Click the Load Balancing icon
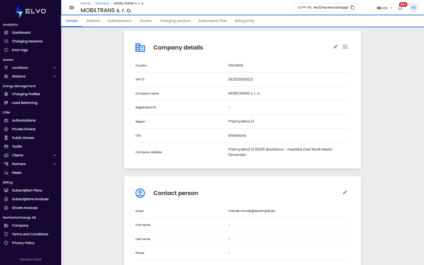The width and height of the screenshot is (424, 265). [x=6, y=103]
